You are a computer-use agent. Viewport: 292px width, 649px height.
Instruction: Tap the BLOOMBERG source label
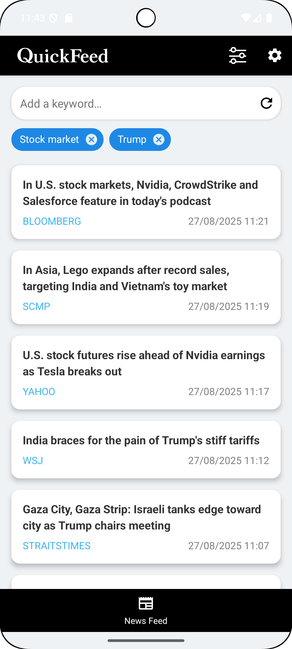[52, 221]
